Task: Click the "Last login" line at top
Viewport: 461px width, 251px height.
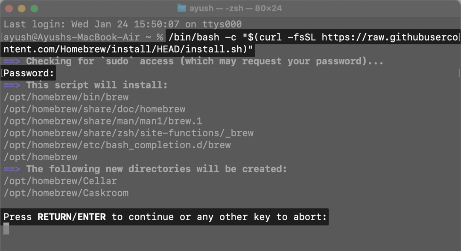Action: [123, 24]
